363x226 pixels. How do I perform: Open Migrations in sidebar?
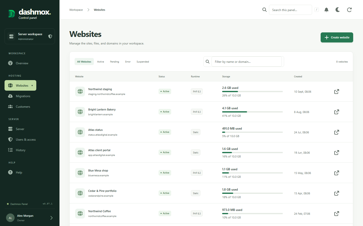19,96
